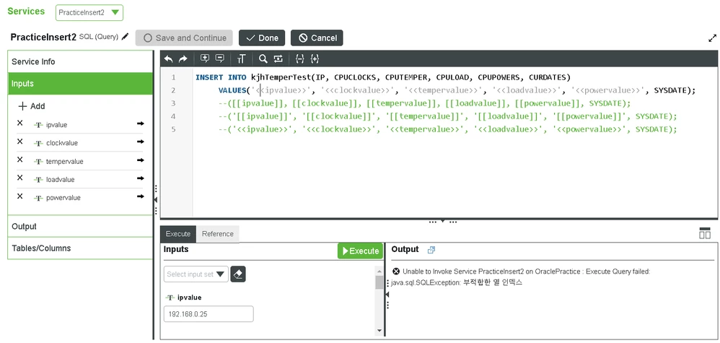Open search in SQL editor
The height and width of the screenshot is (343, 720).
pos(263,59)
